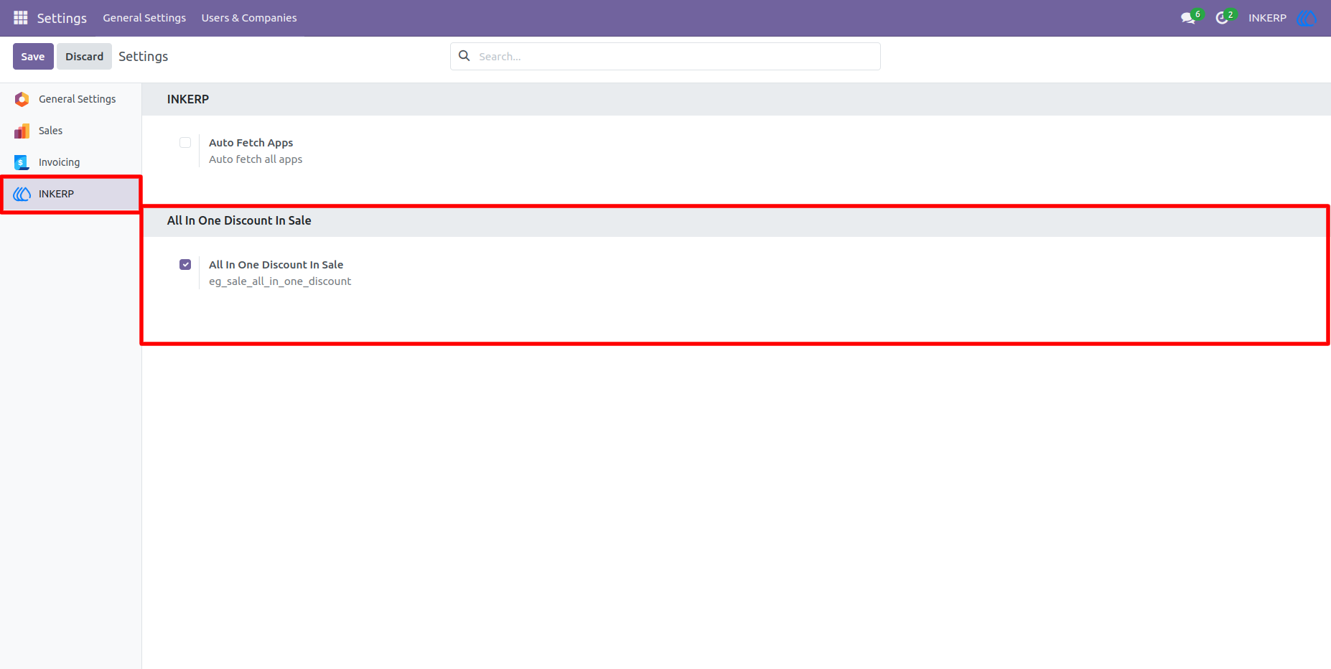Focus the settings search field
Viewport: 1331px width, 669px height.
point(665,56)
